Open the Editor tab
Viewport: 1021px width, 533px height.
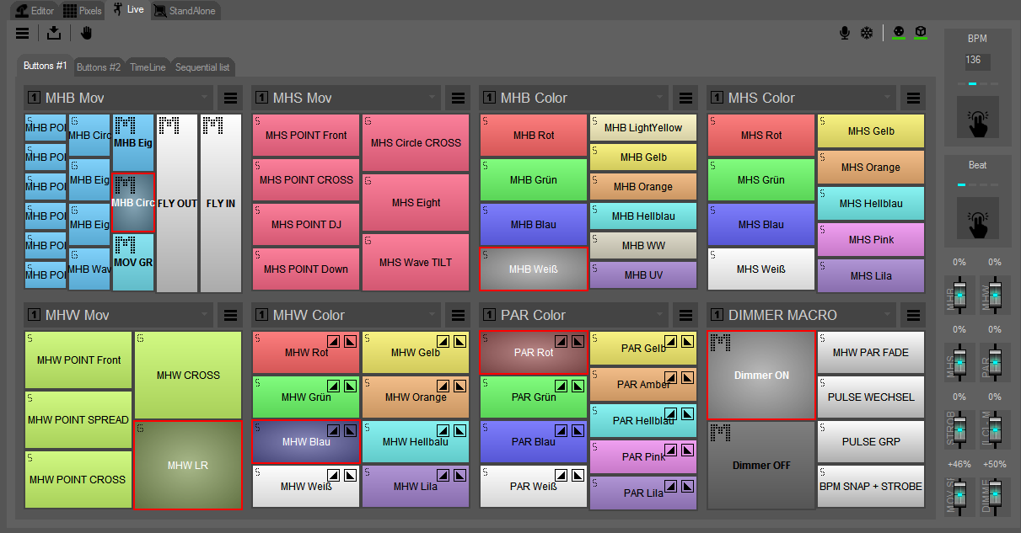click(35, 11)
